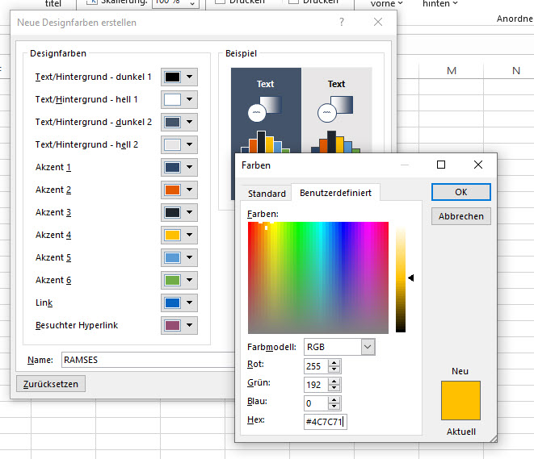Open the hinten dropdown in ribbon
This screenshot has height=459, width=534.
click(440, 3)
